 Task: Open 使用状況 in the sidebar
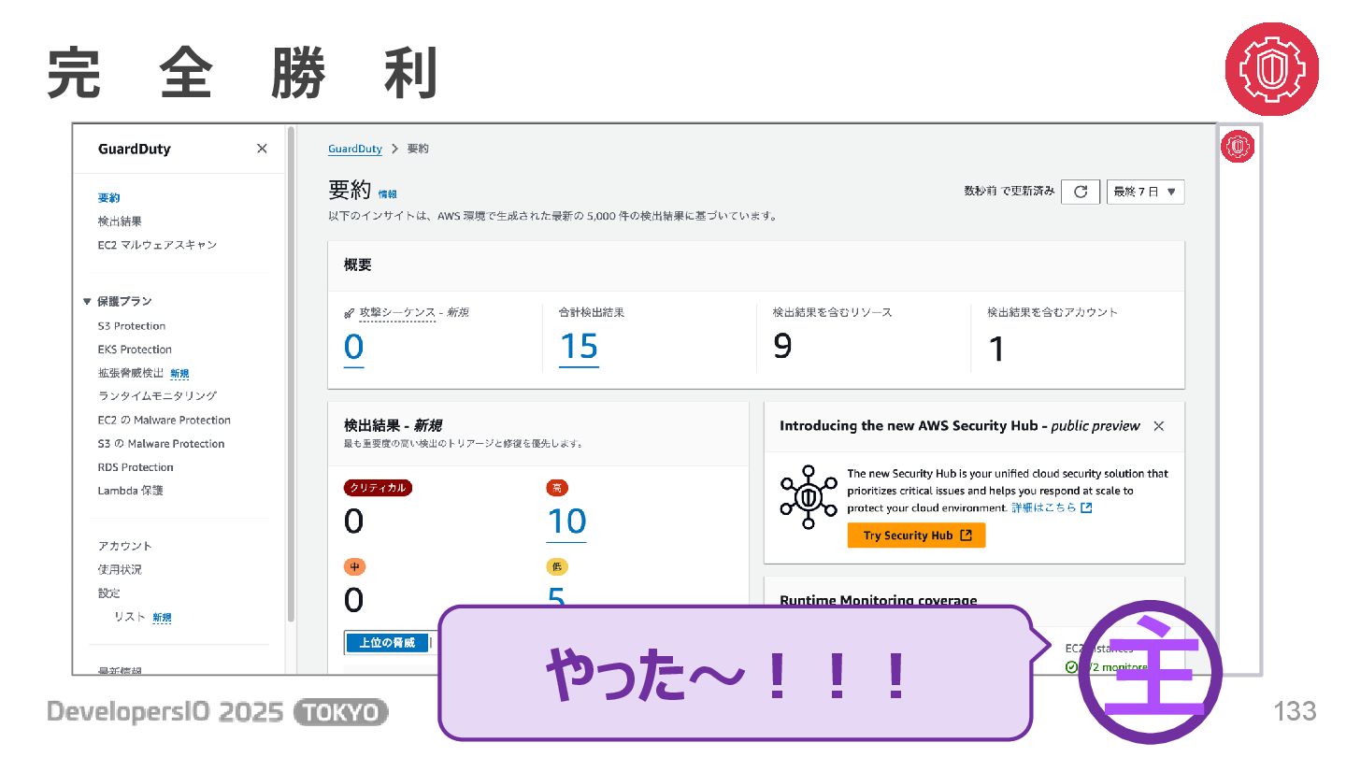pyautogui.click(x=120, y=569)
